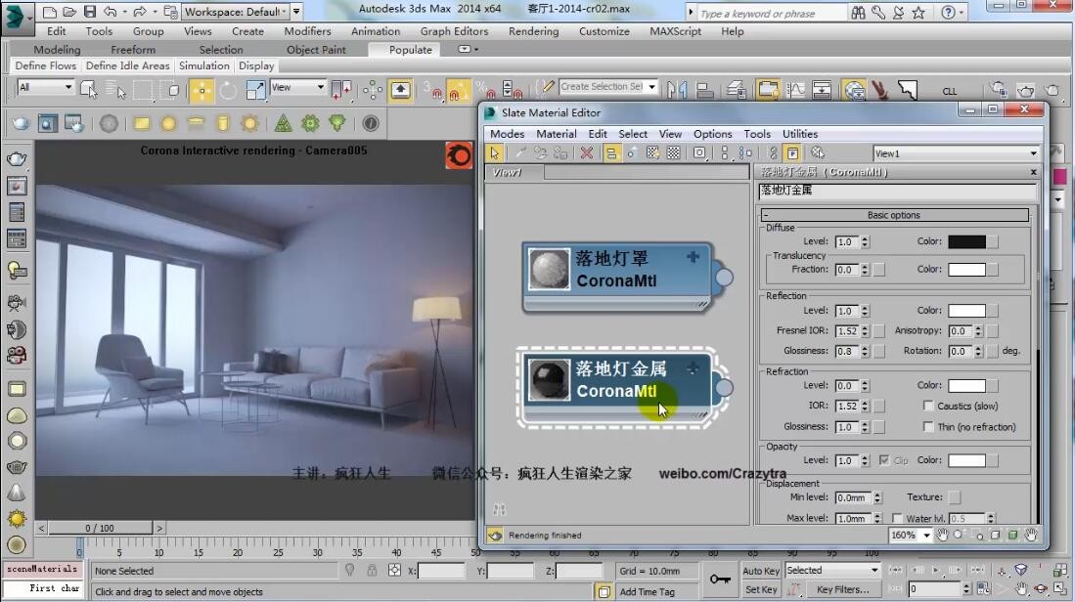The width and height of the screenshot is (1075, 602).
Task: Enable Thin (no refraction) checkbox
Action: pos(927,427)
